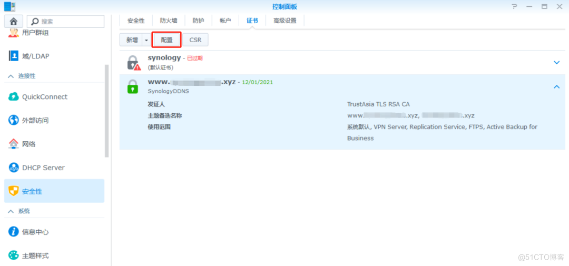Image resolution: width=569 pixels, height=266 pixels.
Task: Open the 域/LDAP icon
Action: (13, 56)
